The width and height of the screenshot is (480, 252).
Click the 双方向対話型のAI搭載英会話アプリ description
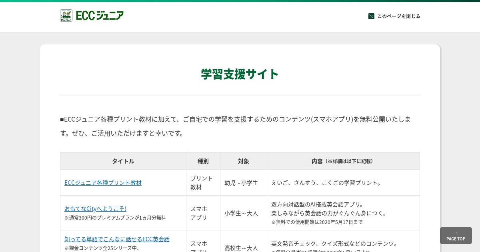click(318, 204)
